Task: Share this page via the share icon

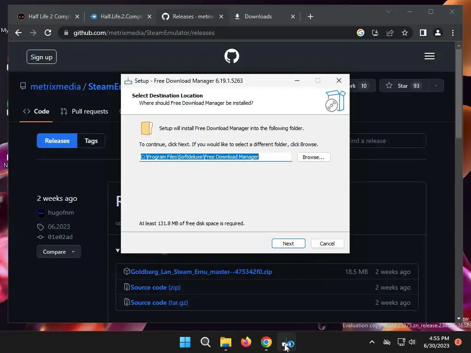Action: (x=390, y=33)
